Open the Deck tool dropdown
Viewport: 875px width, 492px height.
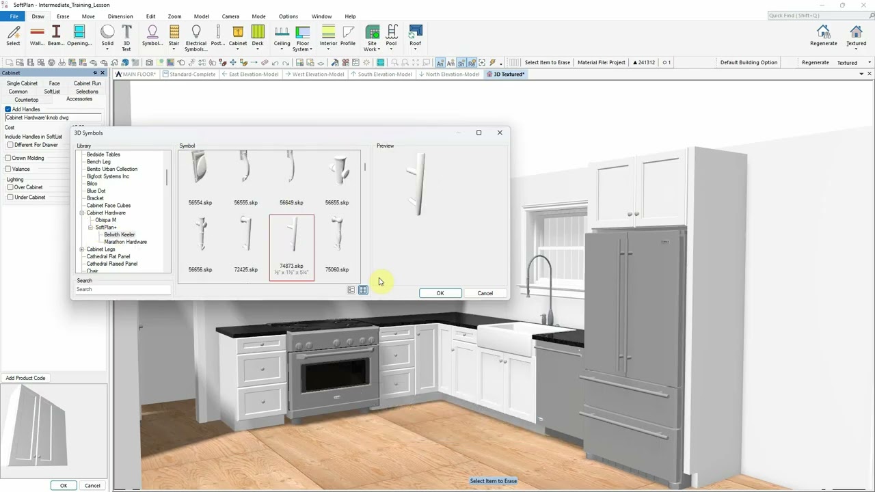click(257, 49)
